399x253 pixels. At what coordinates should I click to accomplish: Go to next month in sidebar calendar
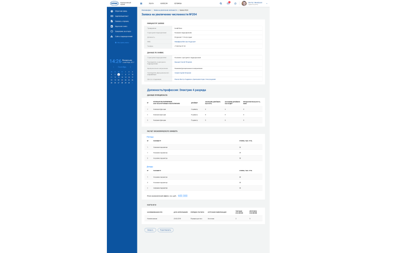tap(130, 67)
